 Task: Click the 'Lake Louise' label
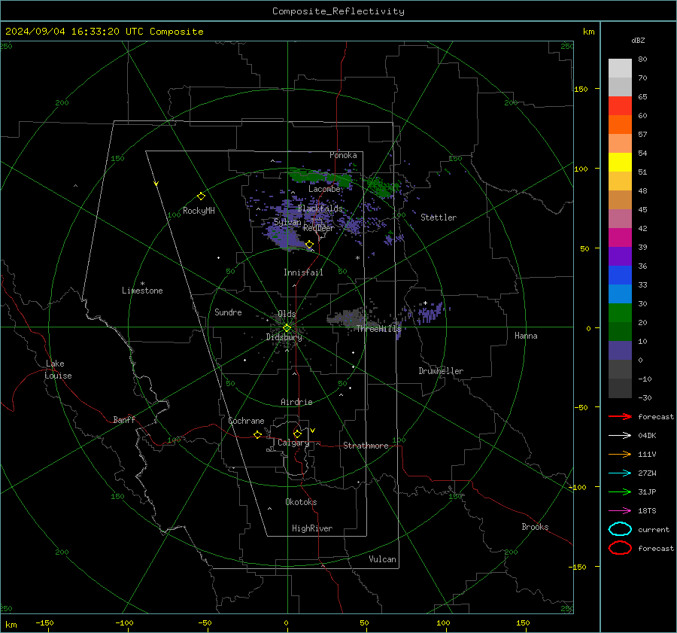tap(58, 370)
